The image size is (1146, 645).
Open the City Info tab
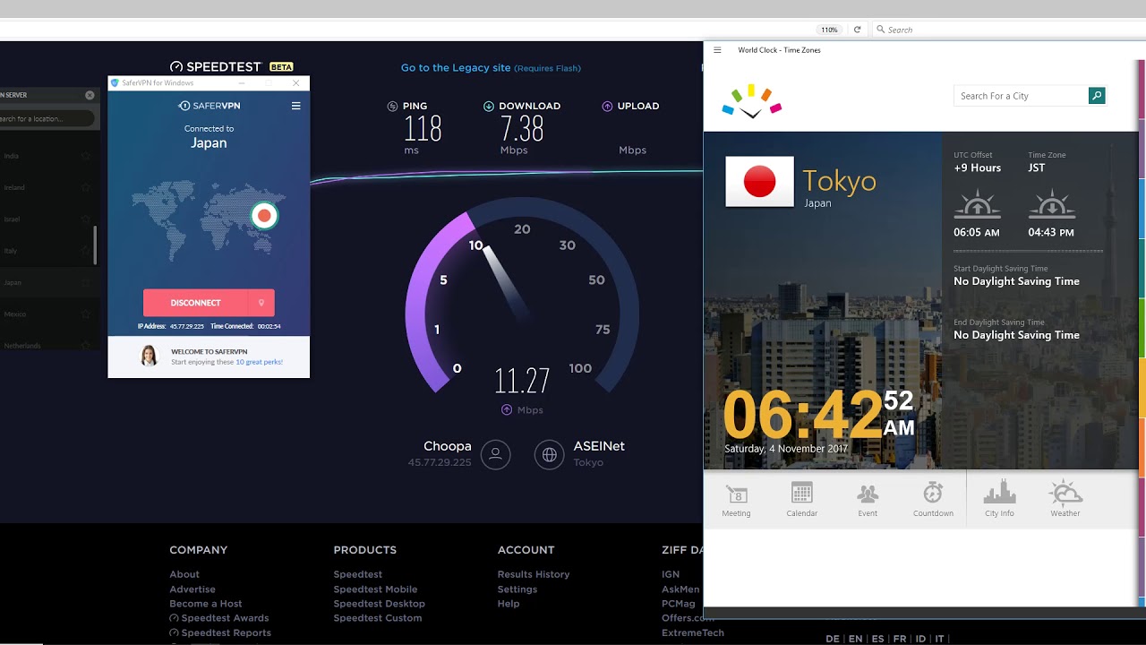coord(999,500)
